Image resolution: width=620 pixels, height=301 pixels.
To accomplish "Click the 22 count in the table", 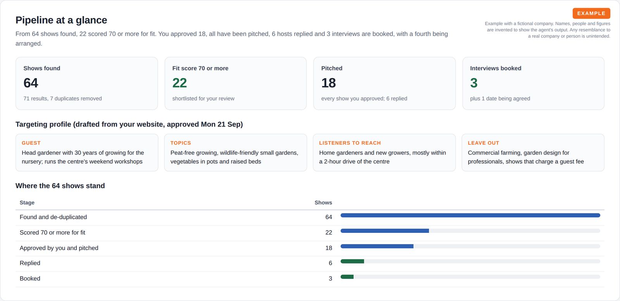I will tap(329, 233).
